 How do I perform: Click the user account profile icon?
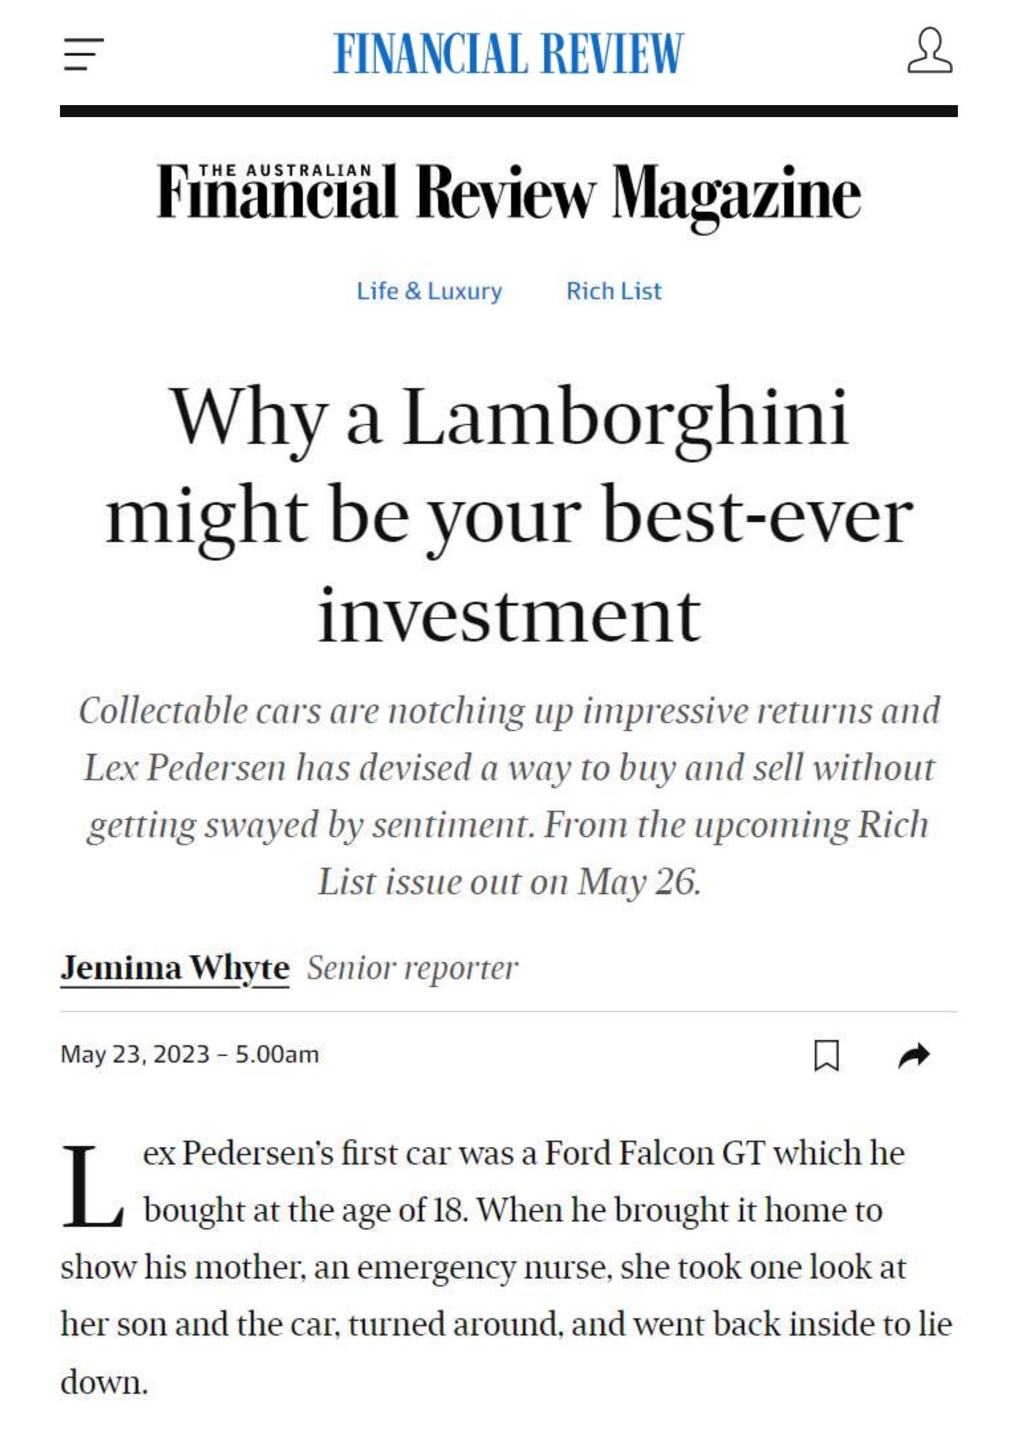(930, 51)
